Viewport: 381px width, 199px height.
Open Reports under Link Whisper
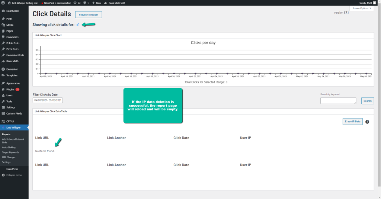coord(6,135)
